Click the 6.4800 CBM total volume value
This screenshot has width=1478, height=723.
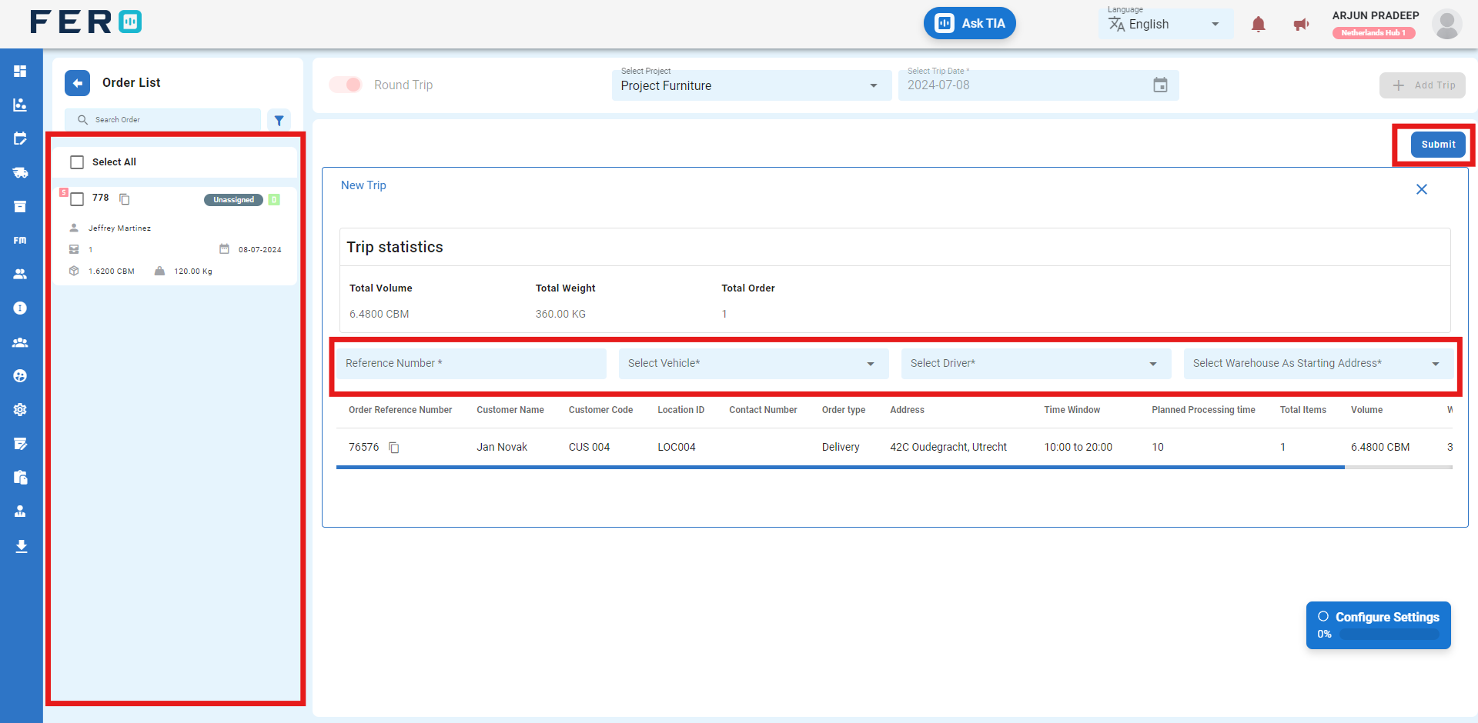tap(379, 314)
